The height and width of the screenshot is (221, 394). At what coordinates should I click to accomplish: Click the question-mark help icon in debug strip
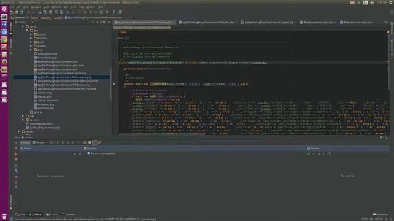pos(16,187)
